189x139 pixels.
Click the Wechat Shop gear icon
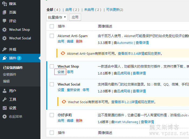pos(4,30)
